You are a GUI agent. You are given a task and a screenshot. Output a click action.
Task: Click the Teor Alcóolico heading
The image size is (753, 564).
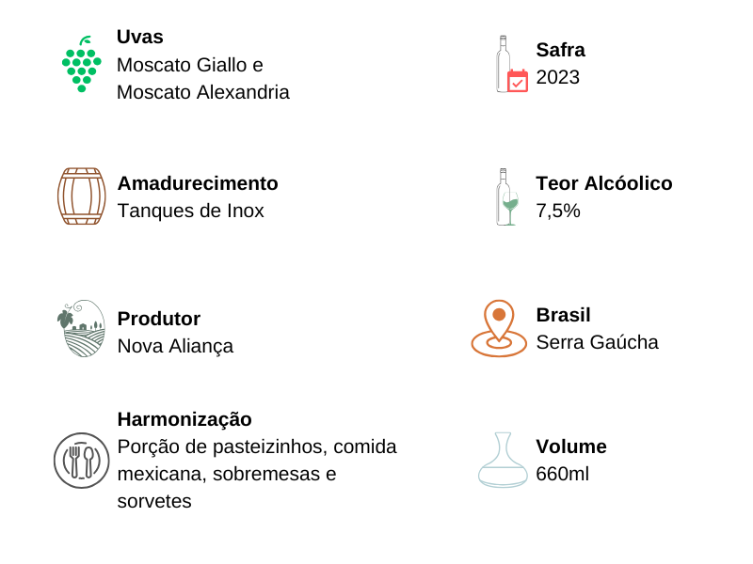[604, 183]
